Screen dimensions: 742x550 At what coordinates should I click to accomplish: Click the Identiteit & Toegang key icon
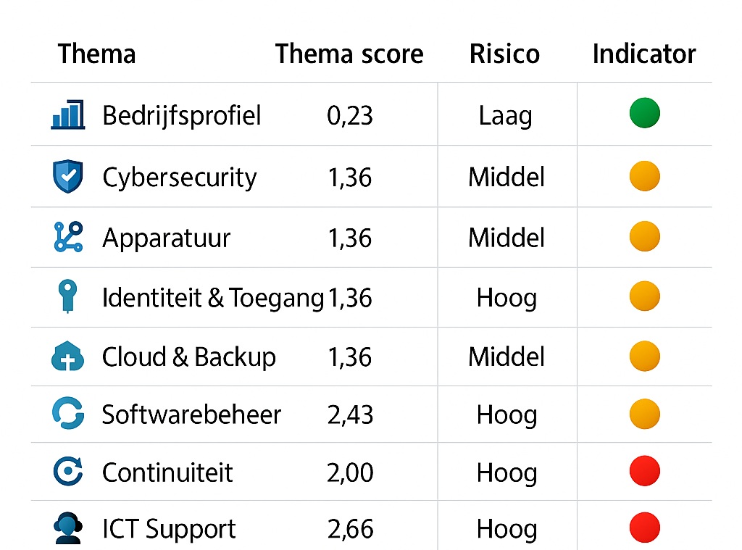pyautogui.click(x=67, y=297)
